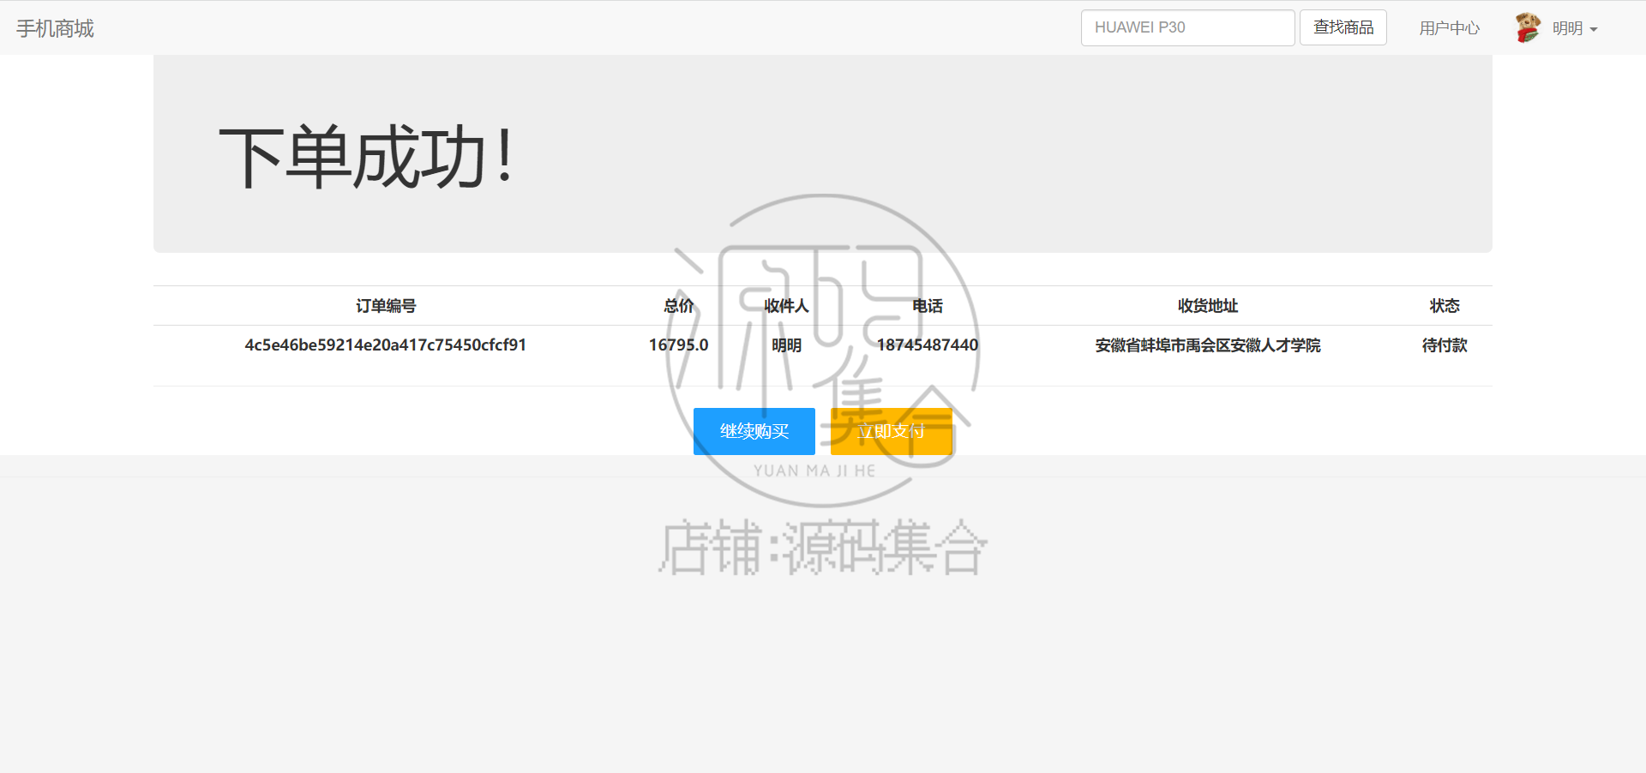
Task: Open the 手机商城 home brand link
Action: pyautogui.click(x=55, y=28)
